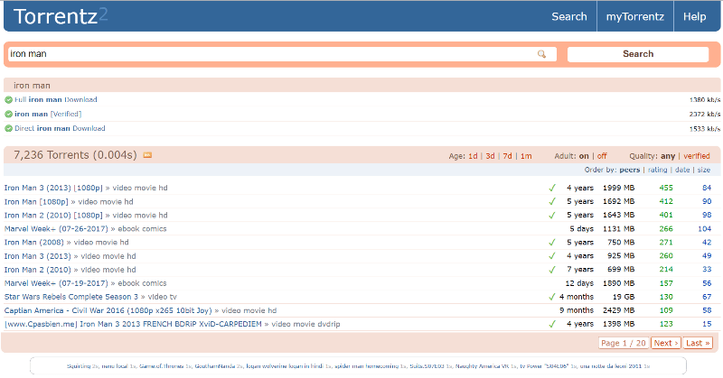The image size is (723, 378).
Task: Open the RSS feed icon beside torrent count
Action: tap(147, 155)
